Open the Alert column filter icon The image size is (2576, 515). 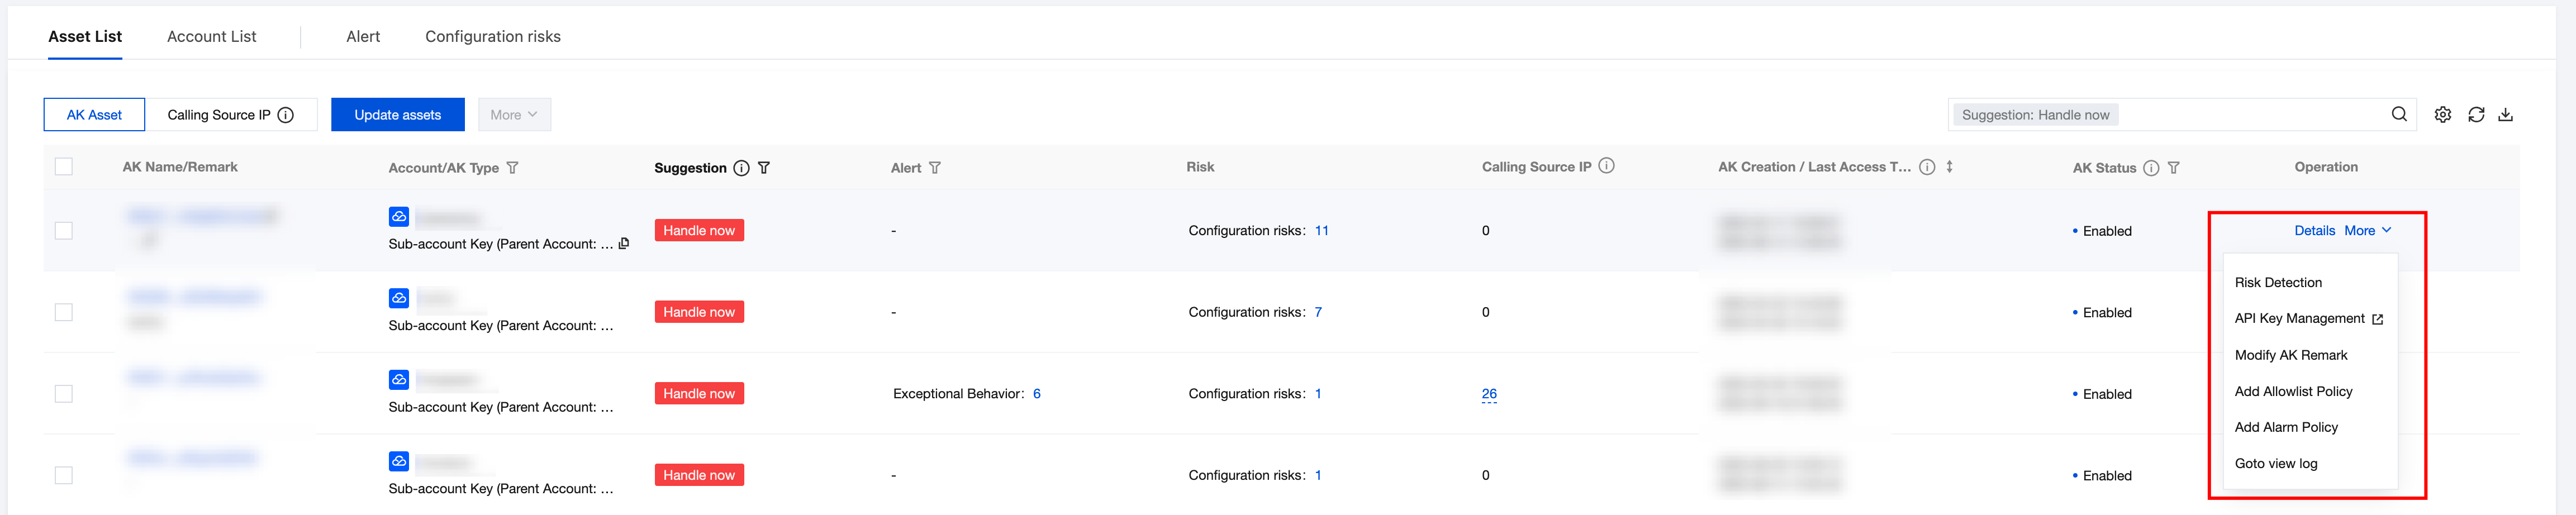(935, 168)
